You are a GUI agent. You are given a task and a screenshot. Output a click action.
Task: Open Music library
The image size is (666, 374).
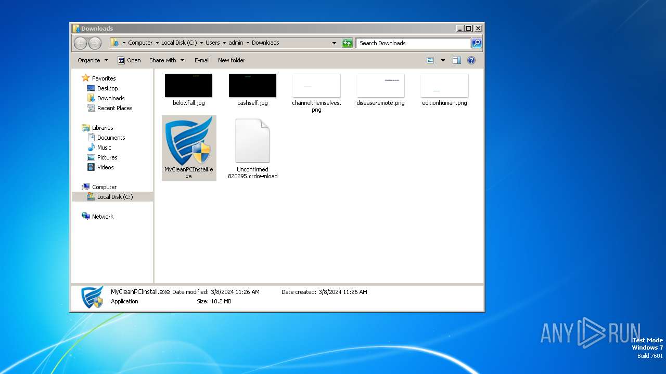coord(104,148)
